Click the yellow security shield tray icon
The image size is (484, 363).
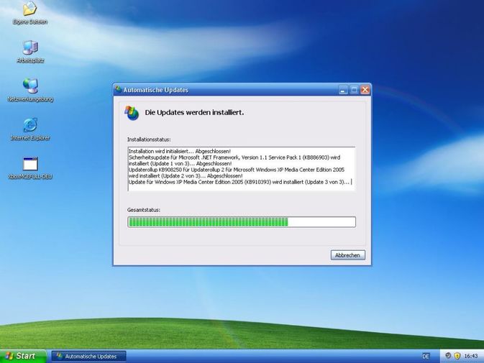[457, 357]
